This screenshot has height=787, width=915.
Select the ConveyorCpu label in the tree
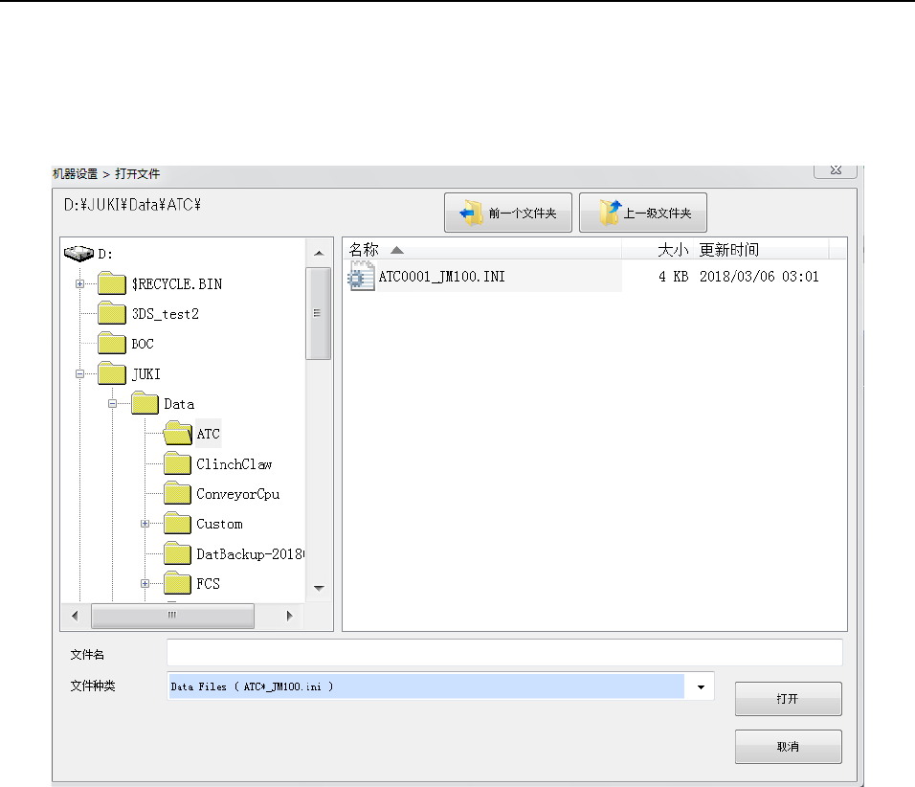coord(238,494)
